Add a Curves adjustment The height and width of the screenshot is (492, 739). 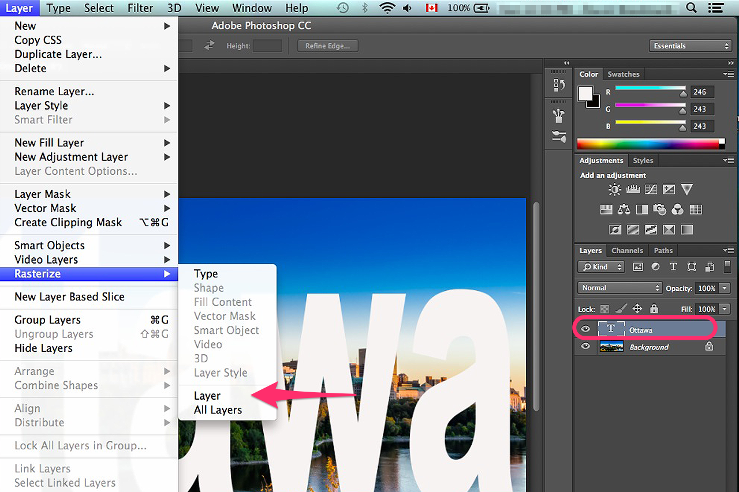(x=651, y=189)
